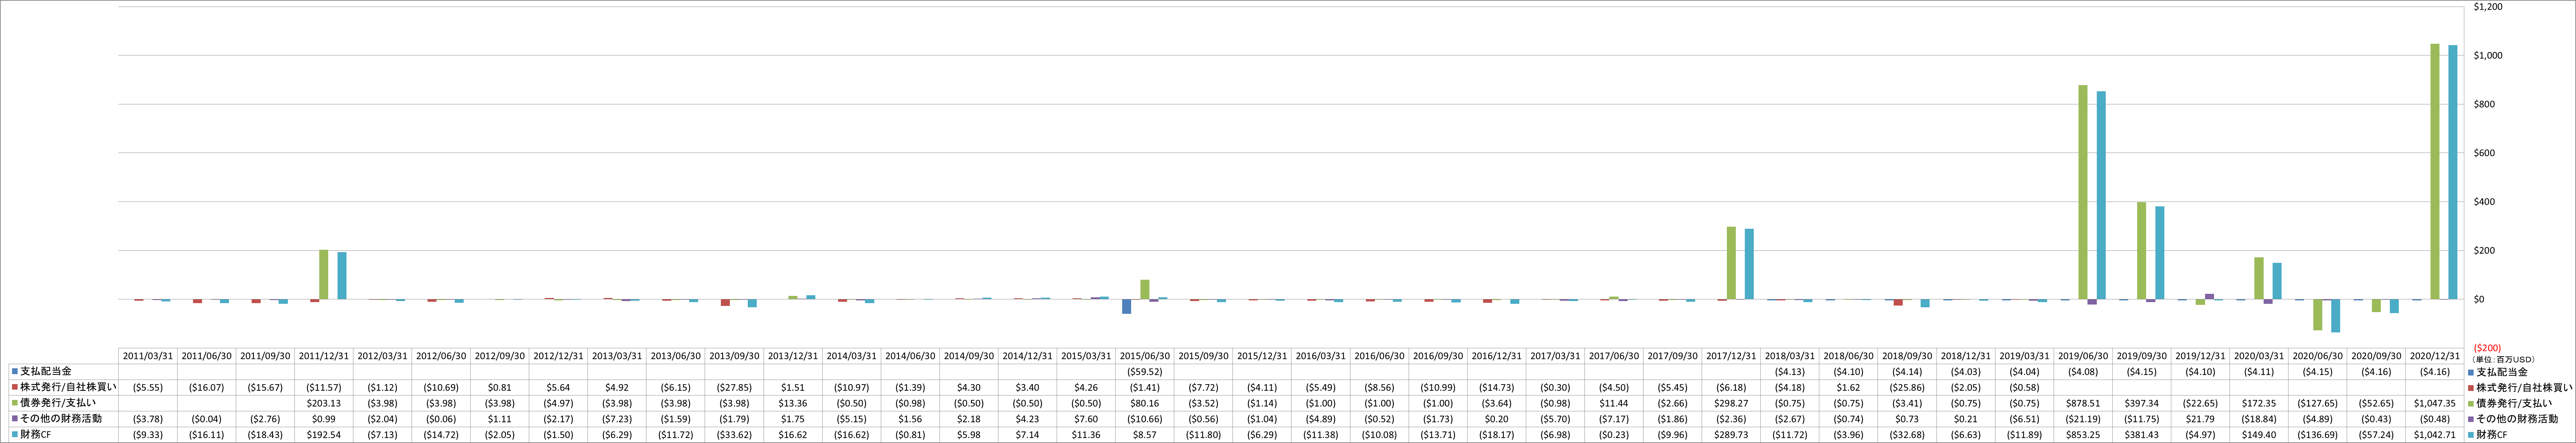Select the 2011/12/31 column header
The height and width of the screenshot is (443, 2576).
point(324,356)
